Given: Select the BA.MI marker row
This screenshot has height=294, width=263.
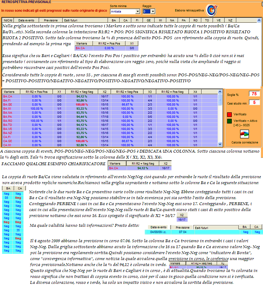Looking at the screenshot, I should [110, 108].
